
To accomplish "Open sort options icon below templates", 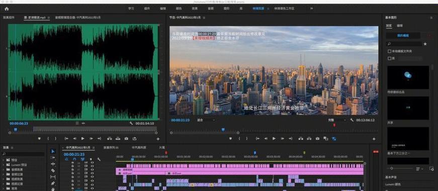I will click(x=419, y=169).
